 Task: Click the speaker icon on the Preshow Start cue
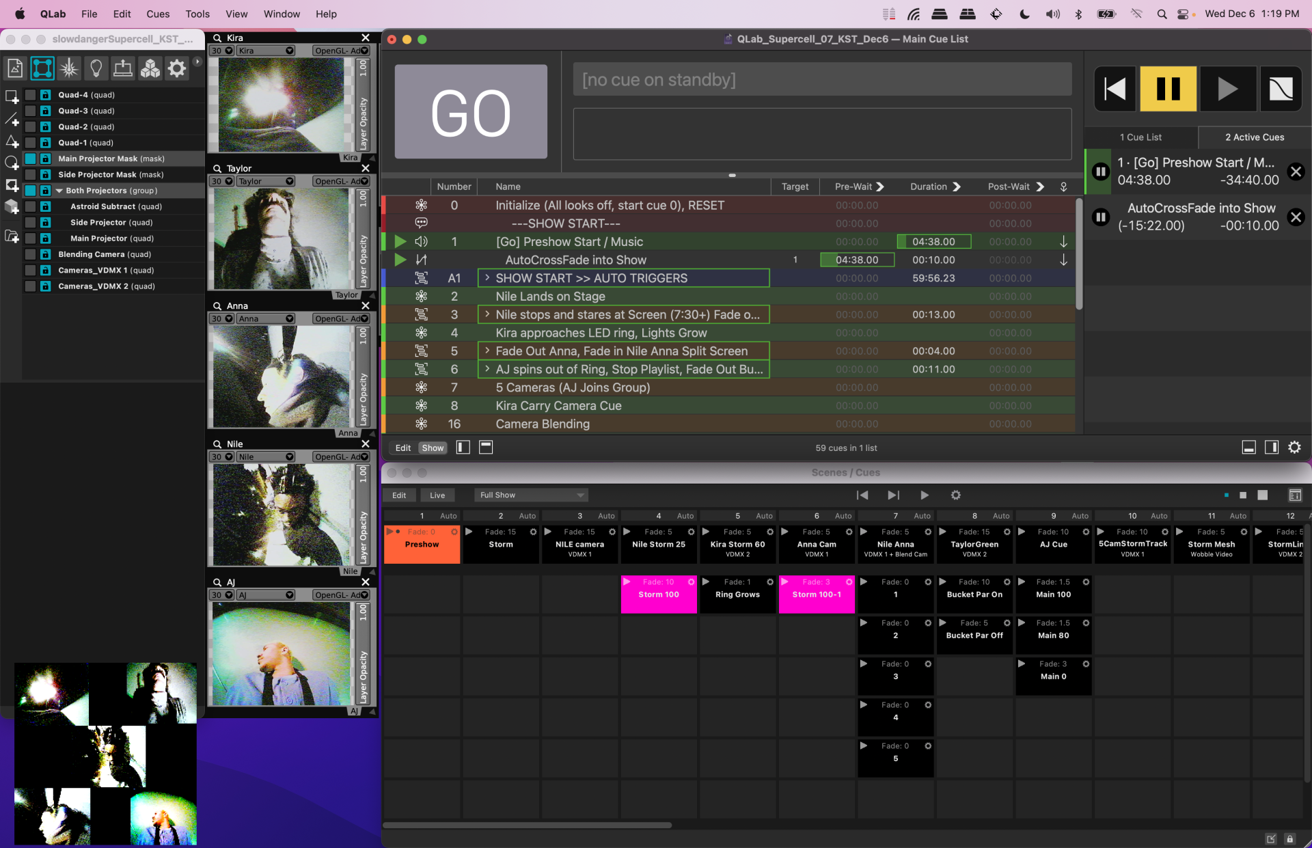421,241
